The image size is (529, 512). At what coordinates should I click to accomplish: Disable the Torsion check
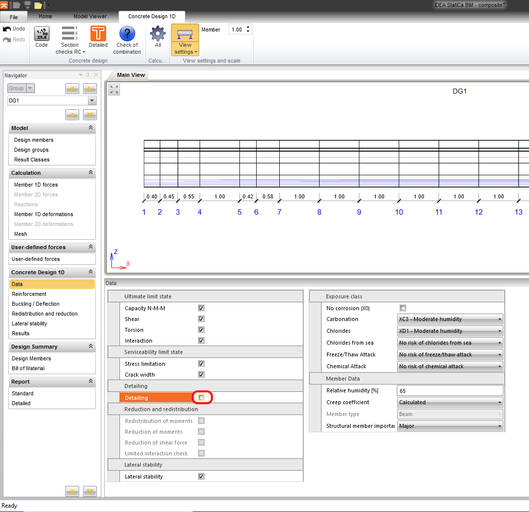(201, 329)
